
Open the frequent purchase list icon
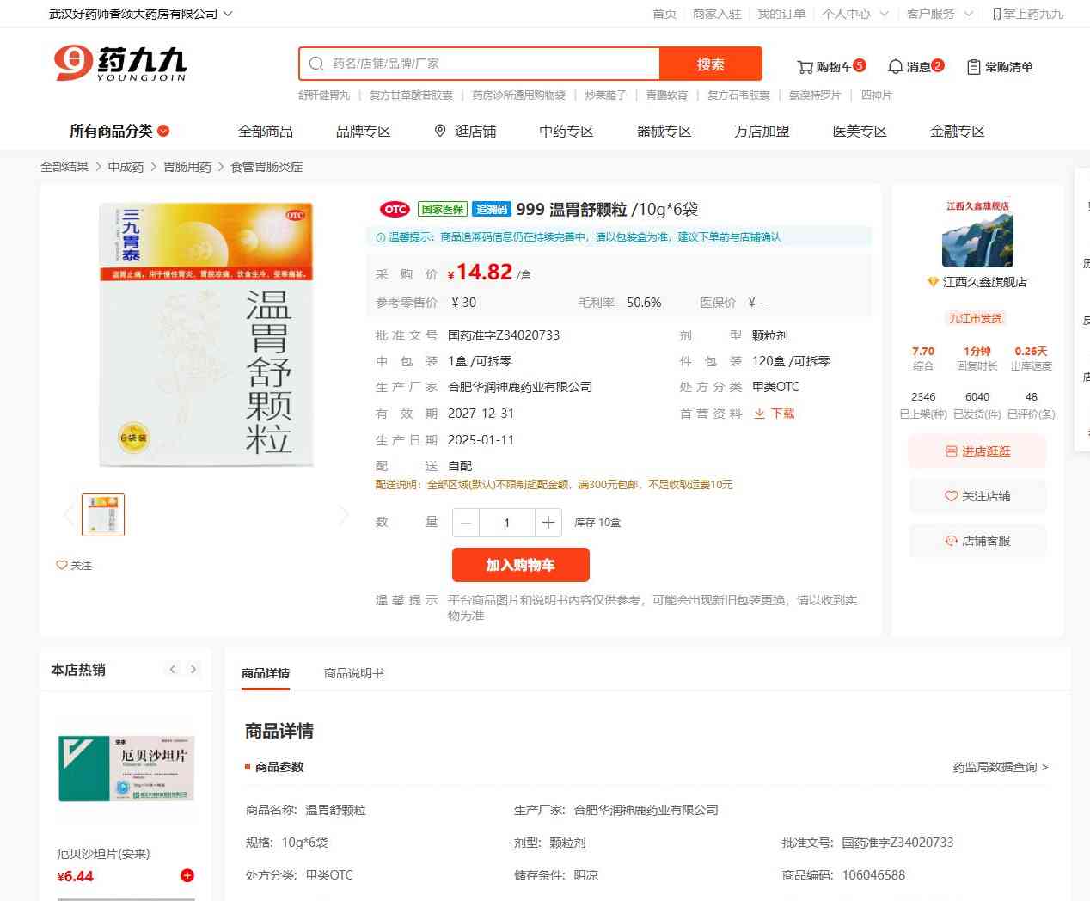973,67
